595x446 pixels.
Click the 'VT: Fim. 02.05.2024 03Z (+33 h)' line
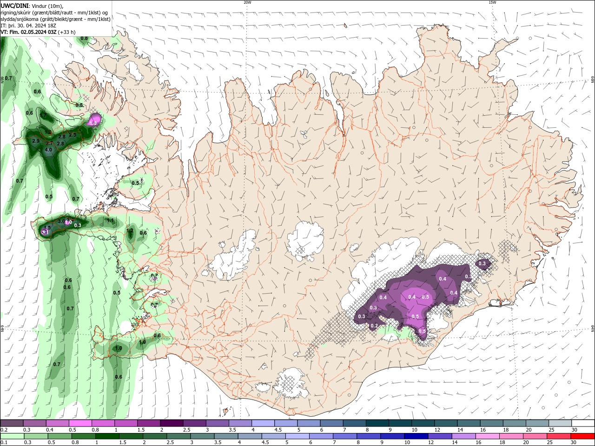pos(38,32)
